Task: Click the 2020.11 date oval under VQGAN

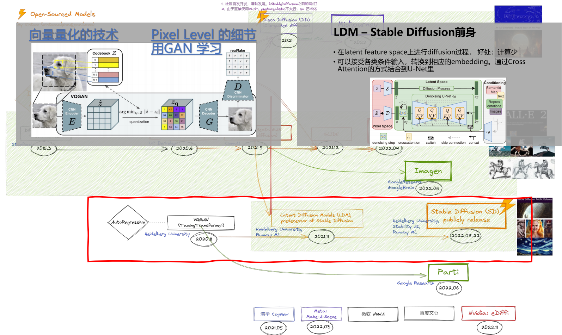Action: pyautogui.click(x=204, y=239)
